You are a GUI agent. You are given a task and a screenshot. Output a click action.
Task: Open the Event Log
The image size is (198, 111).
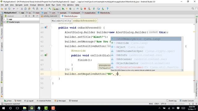click(171, 101)
